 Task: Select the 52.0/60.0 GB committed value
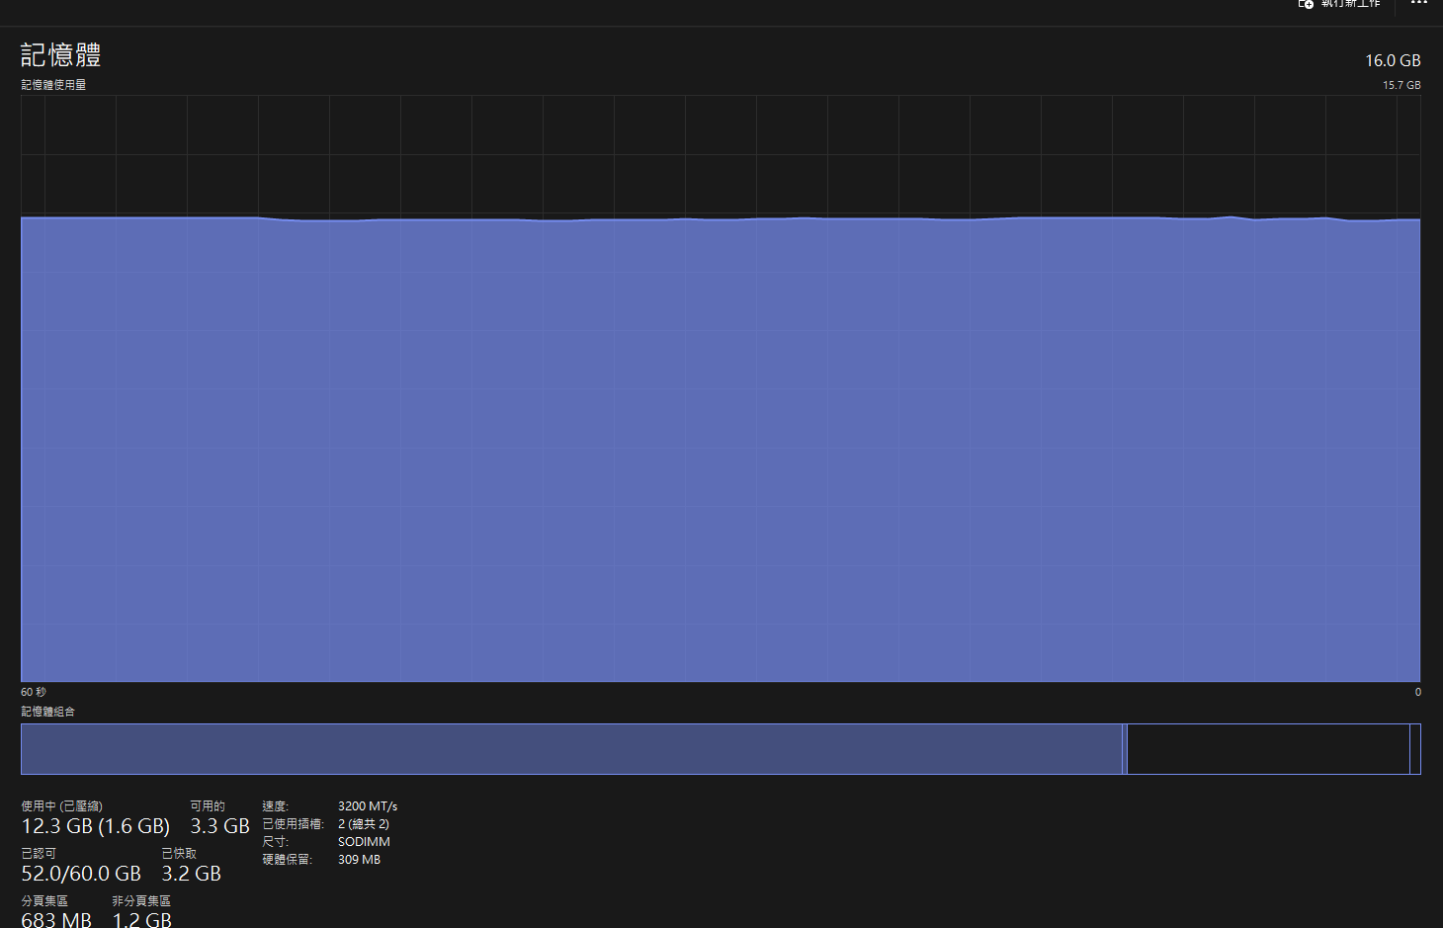point(81,874)
